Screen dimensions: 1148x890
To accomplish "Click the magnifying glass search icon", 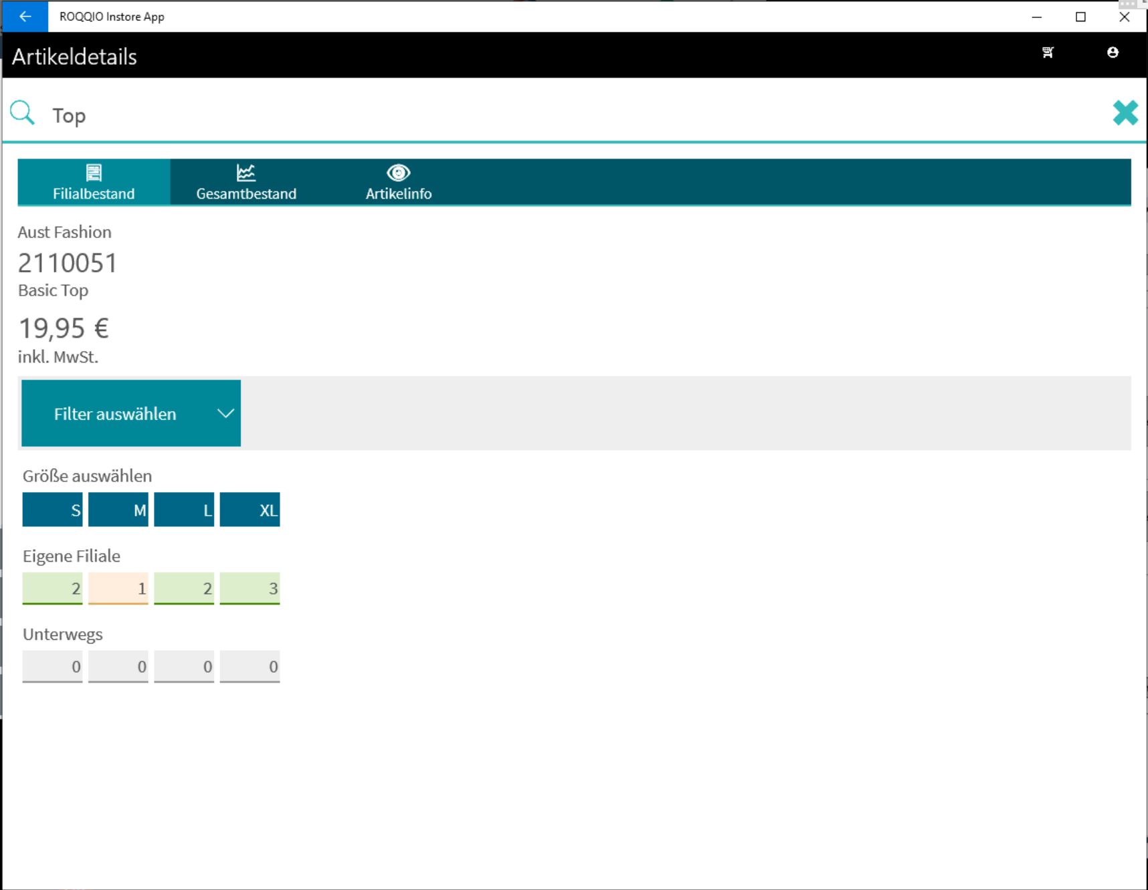I will pyautogui.click(x=22, y=113).
